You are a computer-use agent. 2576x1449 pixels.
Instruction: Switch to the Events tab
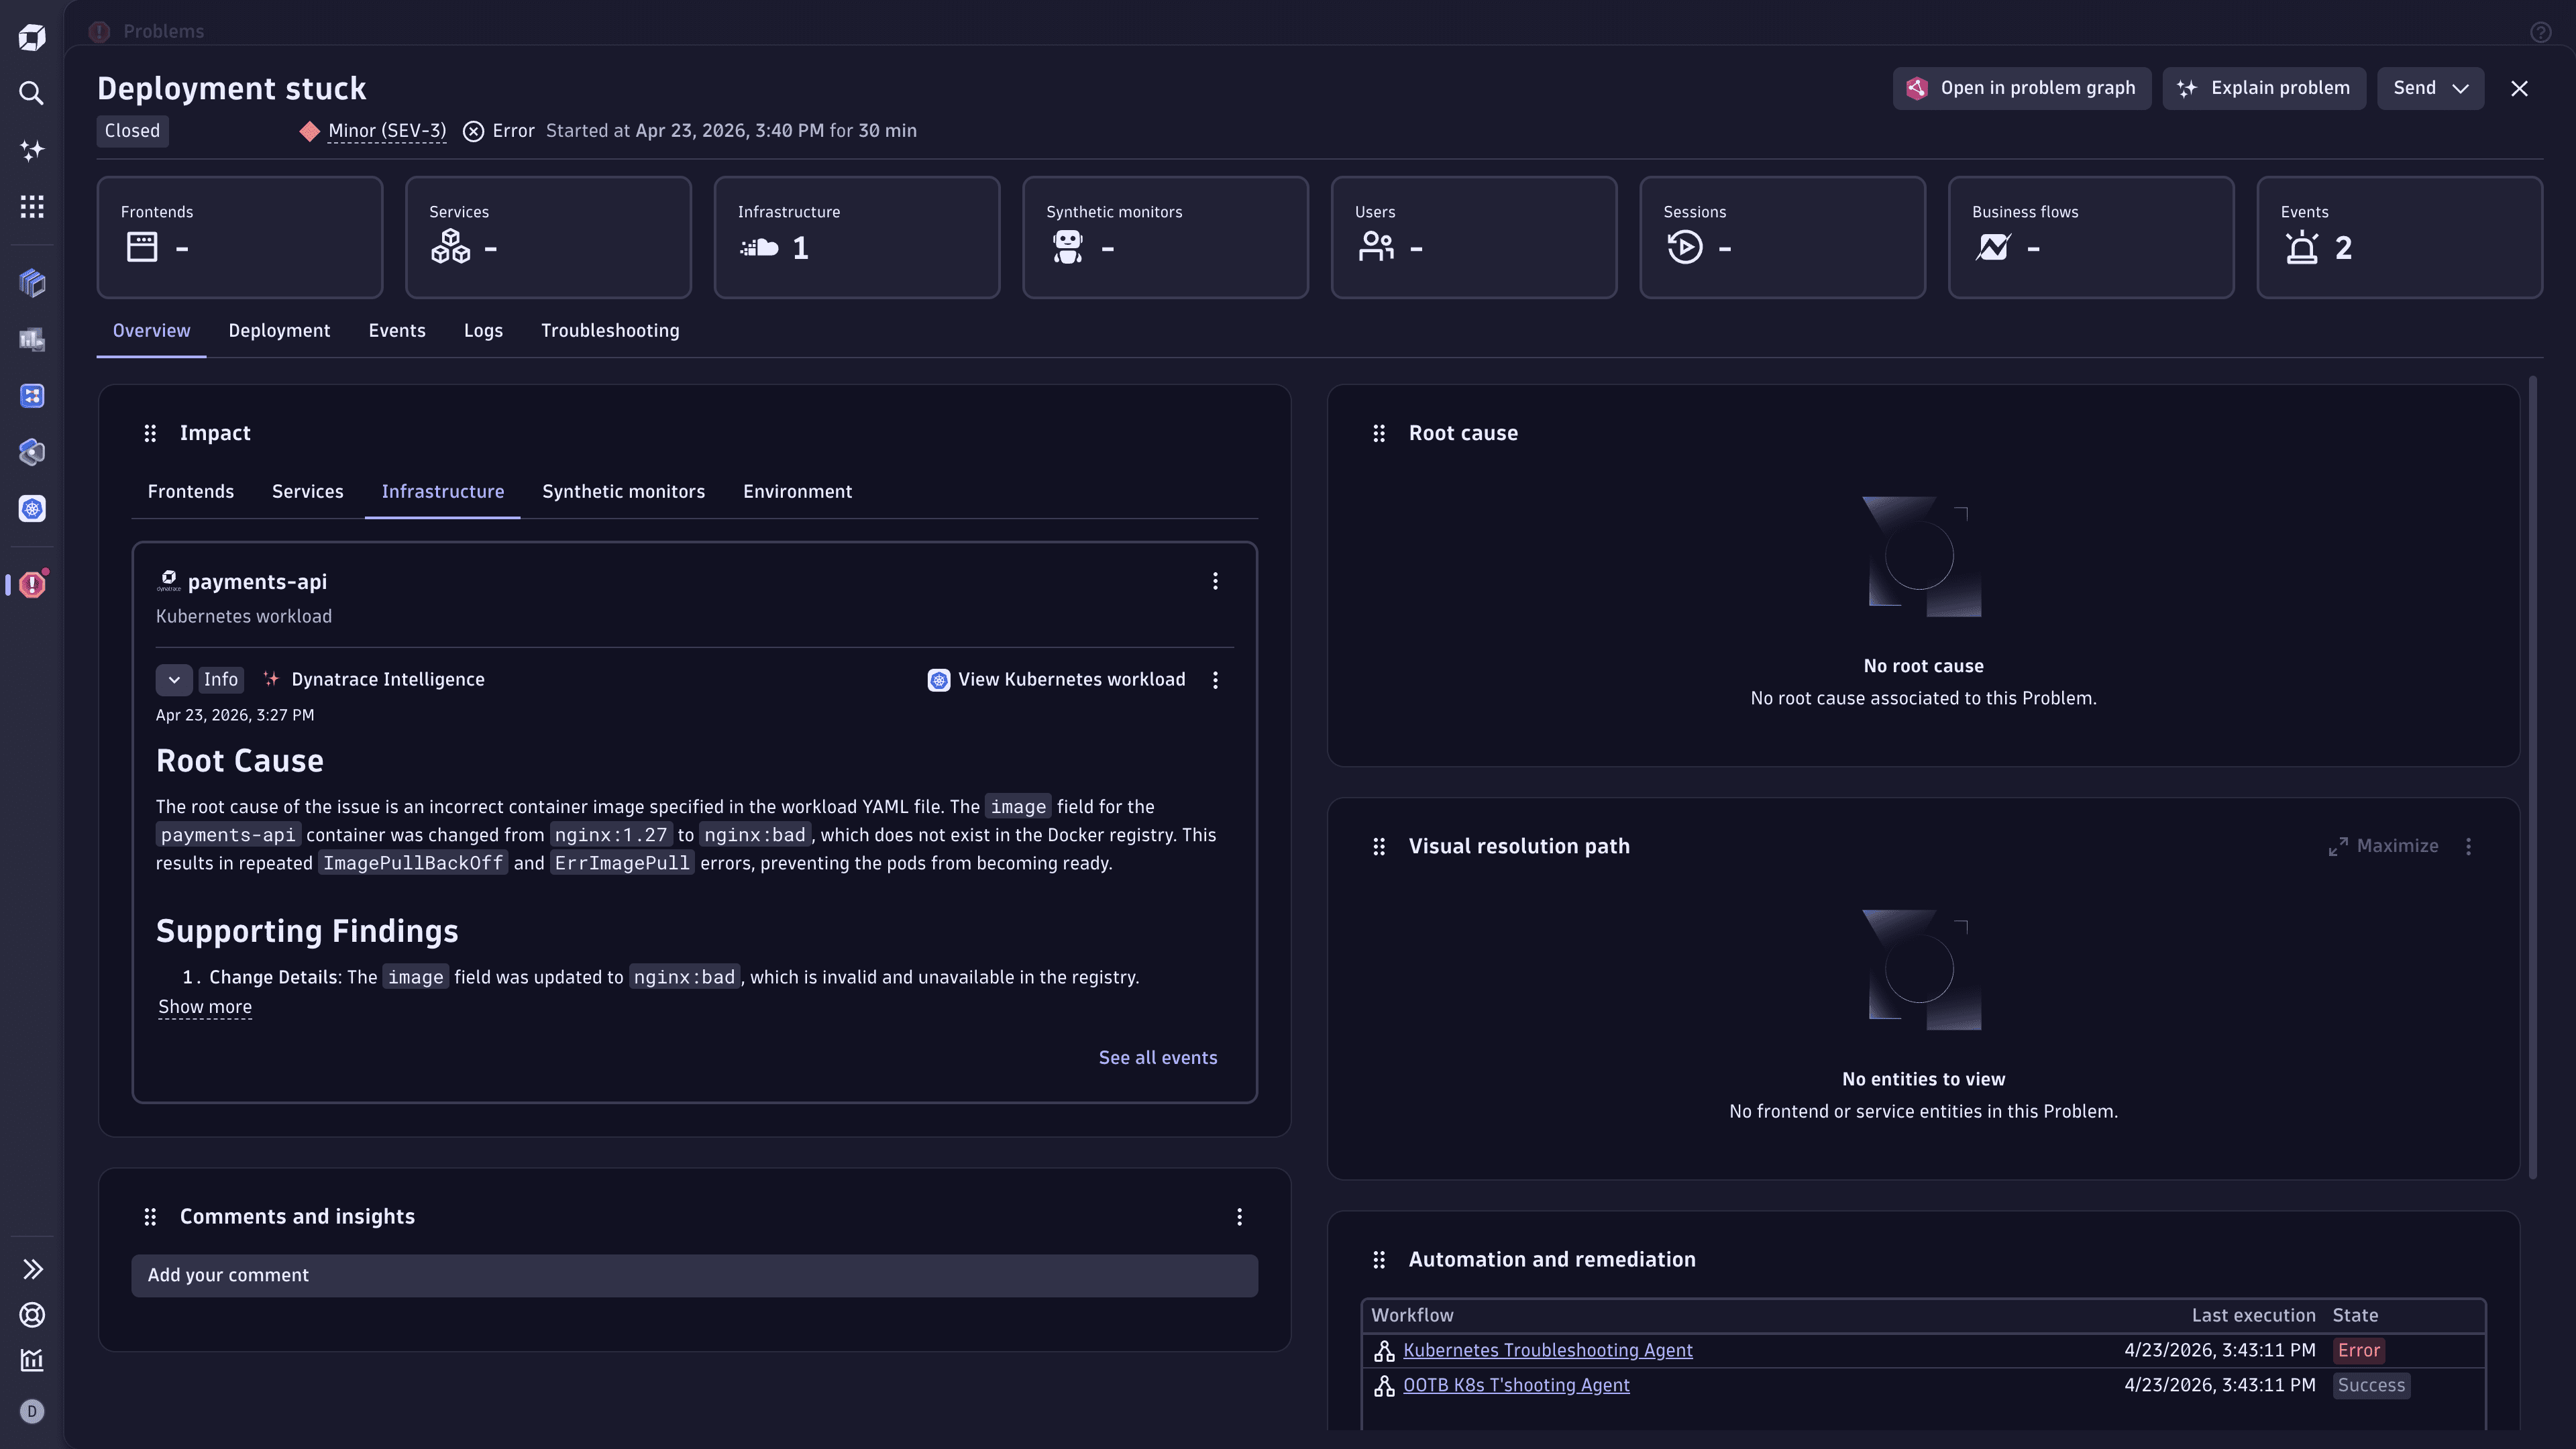click(397, 330)
